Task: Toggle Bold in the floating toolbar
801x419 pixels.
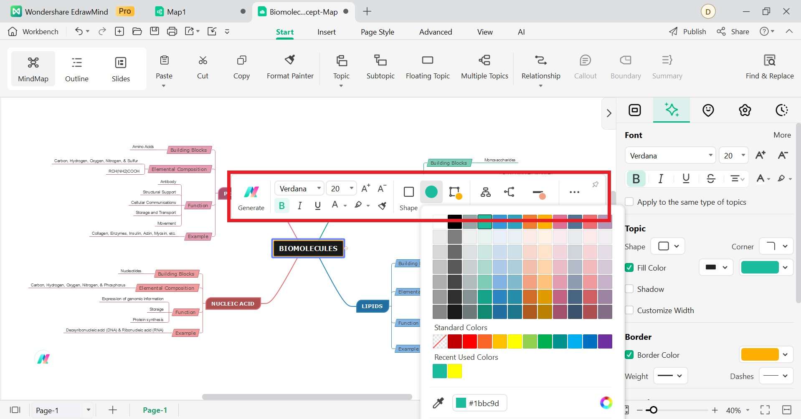Action: (x=282, y=205)
